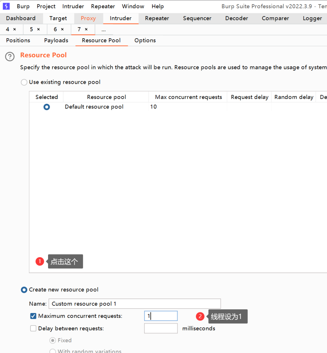This screenshot has height=353, width=327.
Task: Click the Selected column header
Action: coord(47,97)
